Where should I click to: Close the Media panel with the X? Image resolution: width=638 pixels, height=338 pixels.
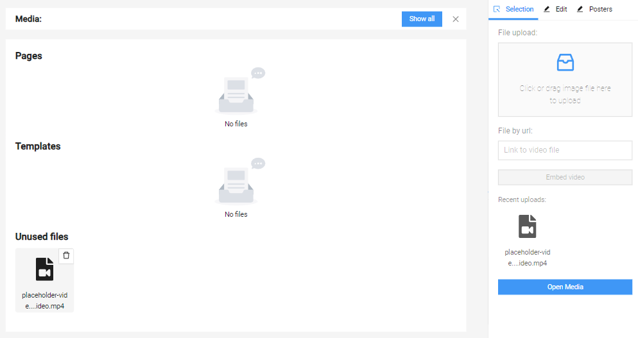(x=456, y=19)
